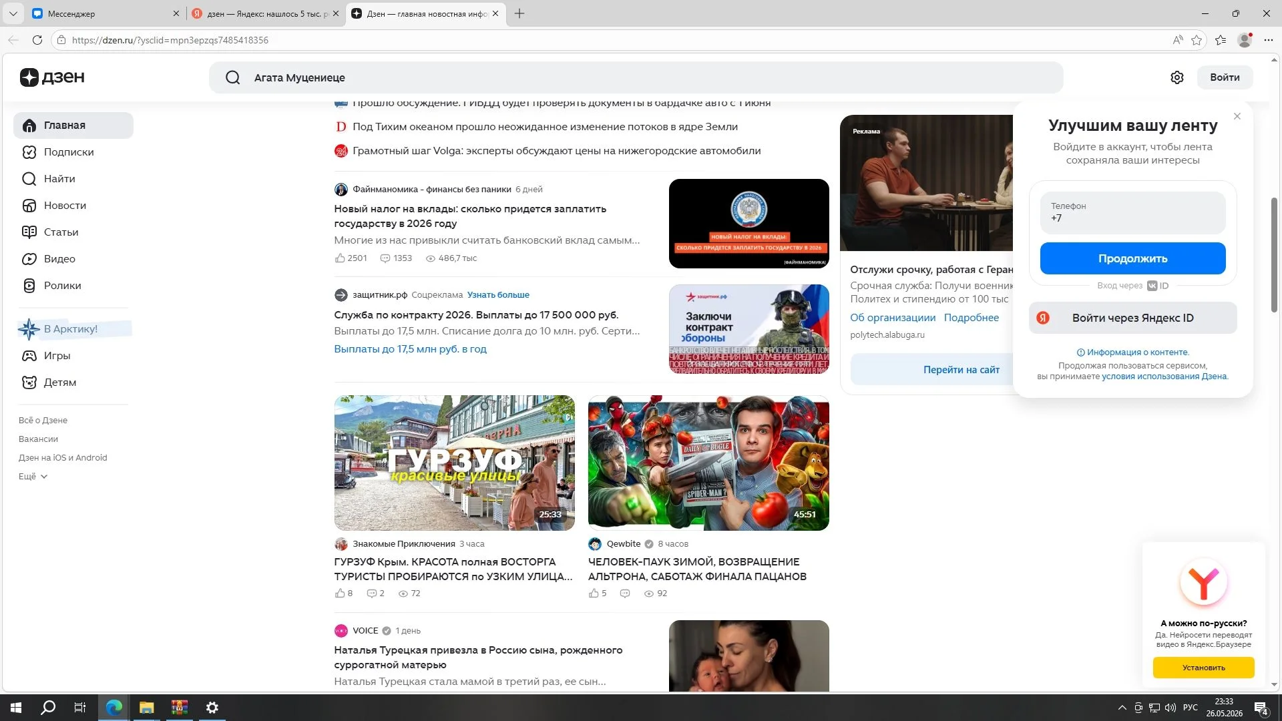Open "Дзен на iOS и Android" link

[63, 458]
